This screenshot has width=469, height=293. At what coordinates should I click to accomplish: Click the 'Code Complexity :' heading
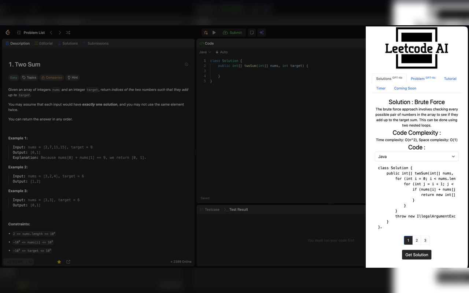(417, 133)
